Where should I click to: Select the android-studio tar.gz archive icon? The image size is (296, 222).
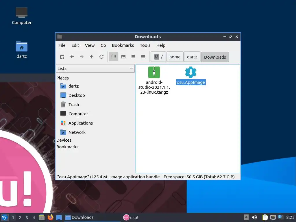[154, 72]
